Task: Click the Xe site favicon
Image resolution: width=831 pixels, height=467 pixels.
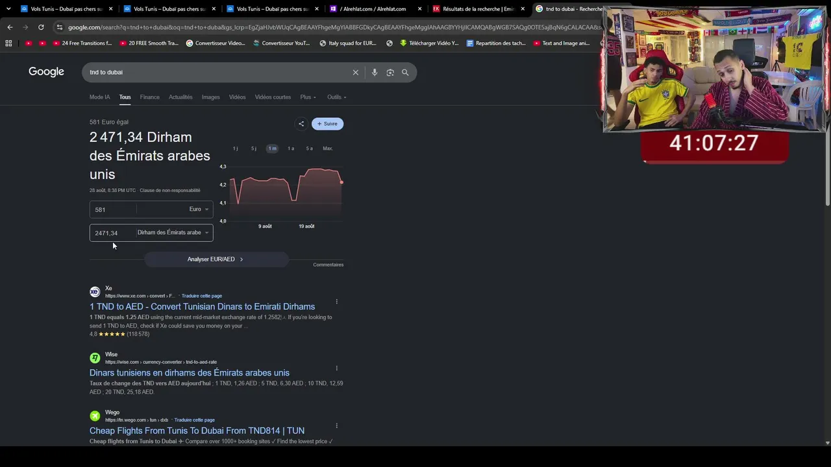Action: (95, 292)
